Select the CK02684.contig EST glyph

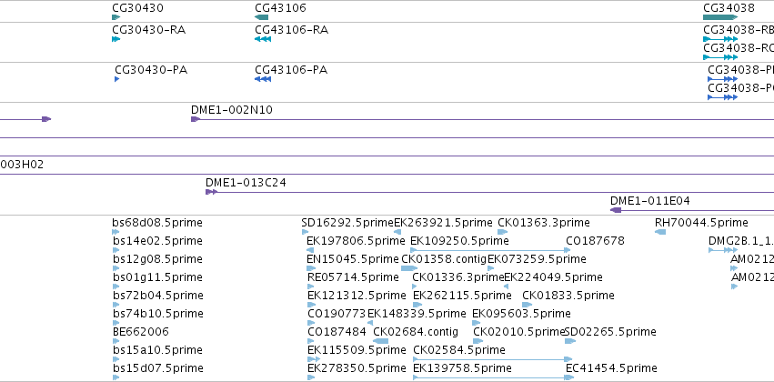pos(380,341)
